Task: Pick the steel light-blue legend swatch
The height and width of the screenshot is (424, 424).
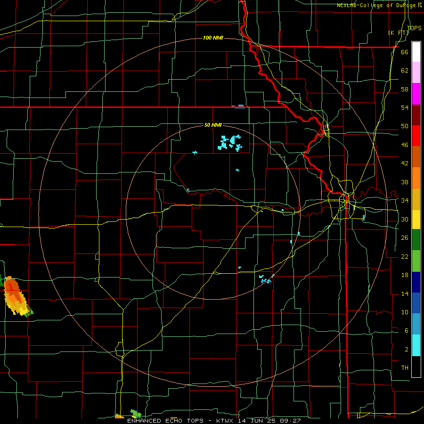Action: pos(416,324)
